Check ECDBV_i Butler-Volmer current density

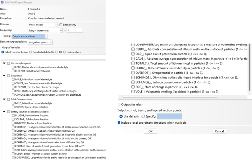133,68
